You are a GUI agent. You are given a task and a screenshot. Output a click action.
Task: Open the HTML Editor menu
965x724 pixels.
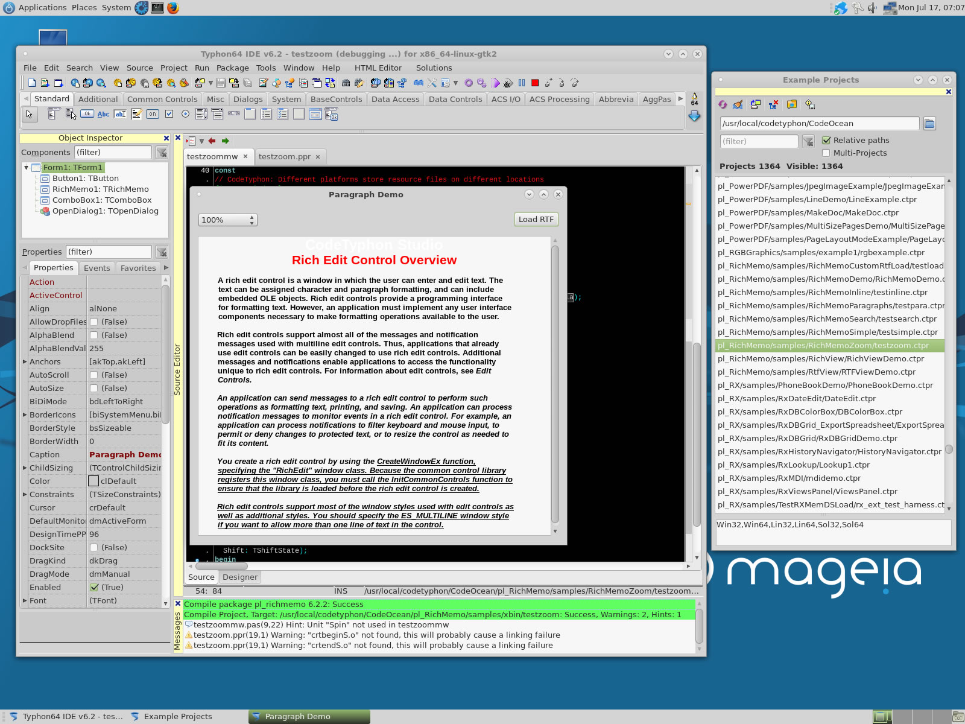378,68
